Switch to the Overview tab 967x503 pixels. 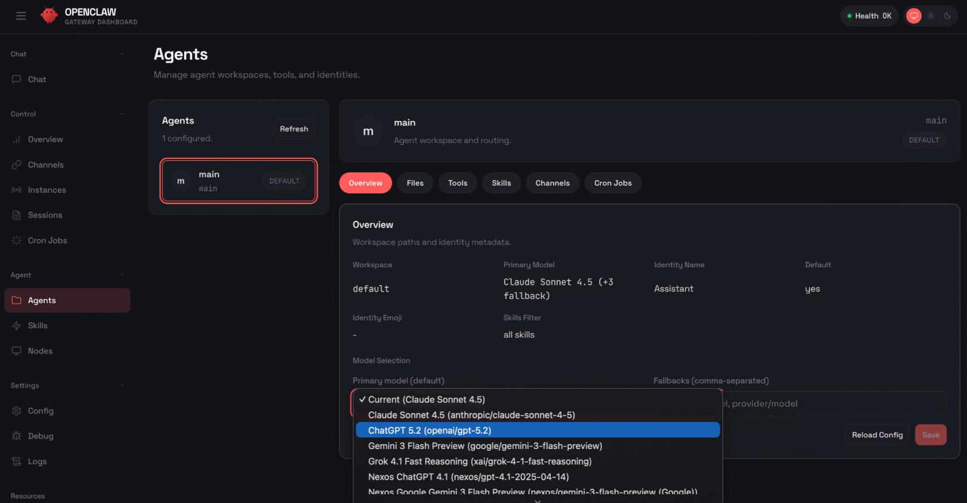coord(366,183)
